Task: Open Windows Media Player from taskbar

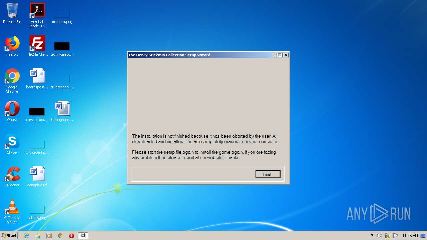Action: pyautogui.click(x=49, y=236)
